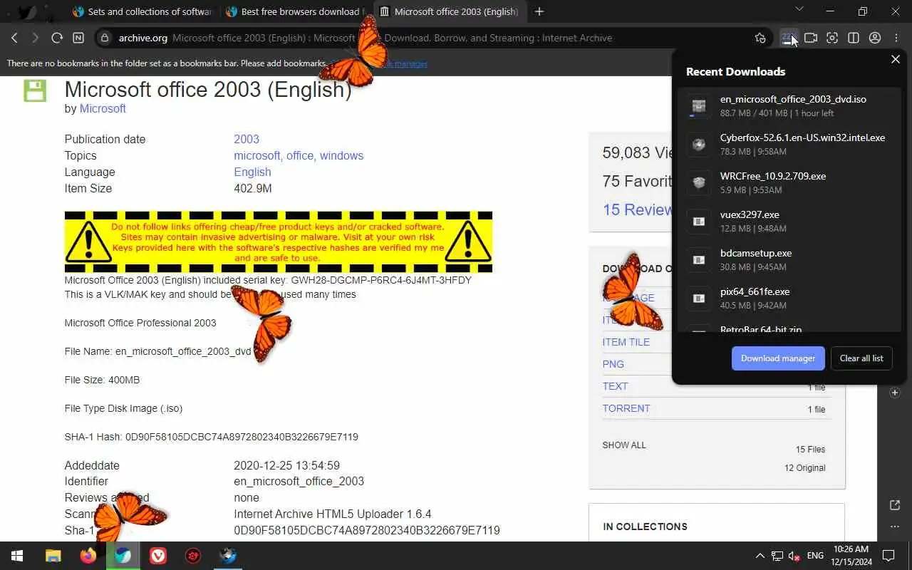Click the iso download progress bar
Screen dimensions: 912x570
click(699, 116)
